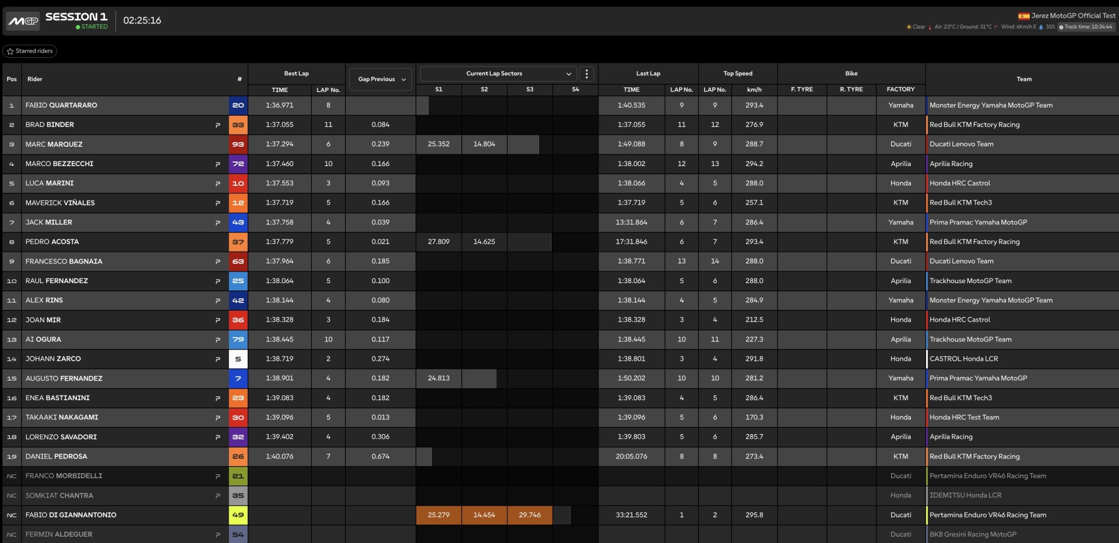Click gap value 0.674
This screenshot has width=1119, height=543.
pyautogui.click(x=381, y=457)
